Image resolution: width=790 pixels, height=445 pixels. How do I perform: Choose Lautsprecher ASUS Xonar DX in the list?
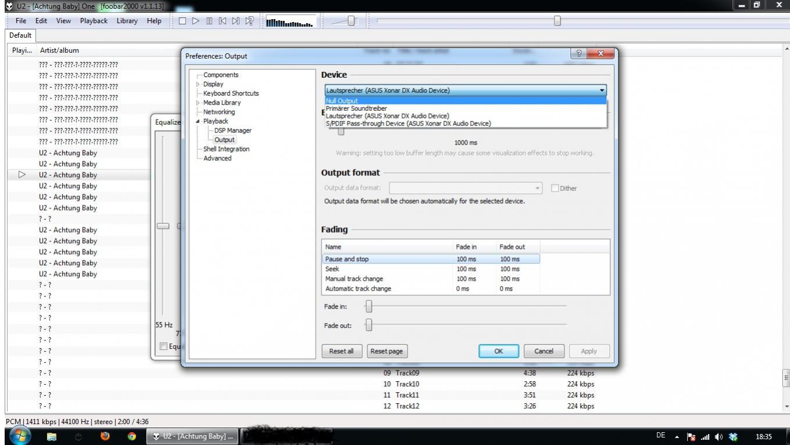tap(465, 116)
